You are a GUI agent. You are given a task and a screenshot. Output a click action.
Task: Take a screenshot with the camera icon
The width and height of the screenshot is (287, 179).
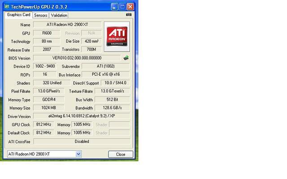[x=129, y=14]
